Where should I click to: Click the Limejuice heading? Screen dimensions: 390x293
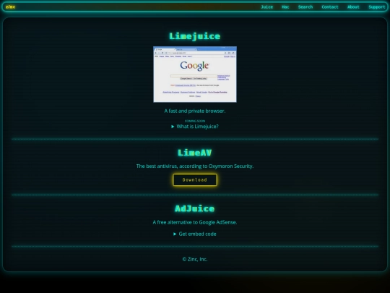[x=195, y=36]
